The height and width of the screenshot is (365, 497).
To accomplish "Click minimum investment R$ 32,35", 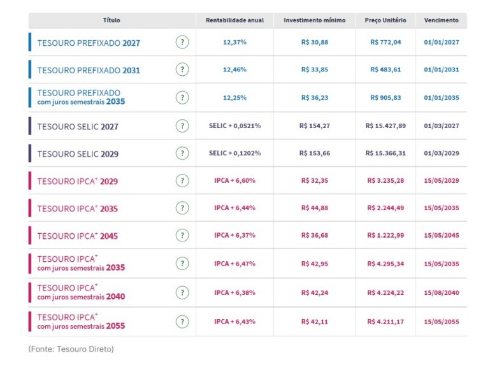I will (x=314, y=181).
